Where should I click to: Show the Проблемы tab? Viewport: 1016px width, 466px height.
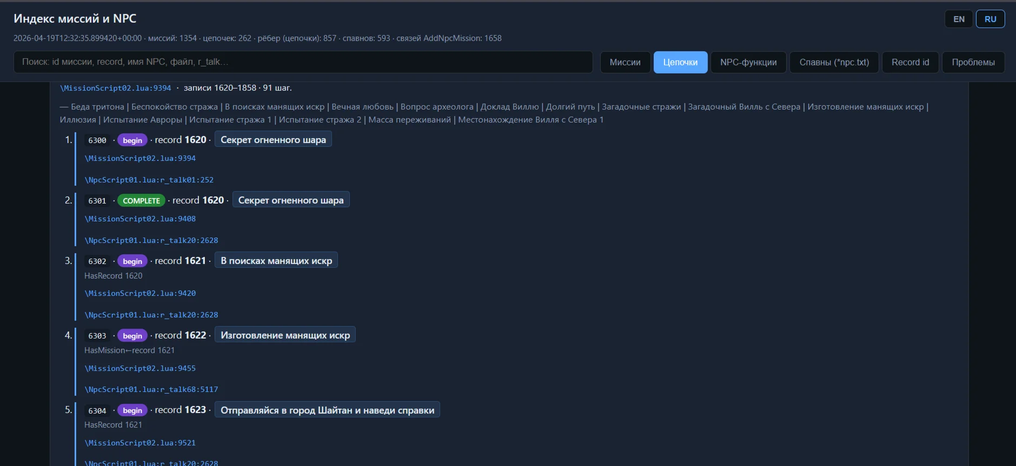973,62
